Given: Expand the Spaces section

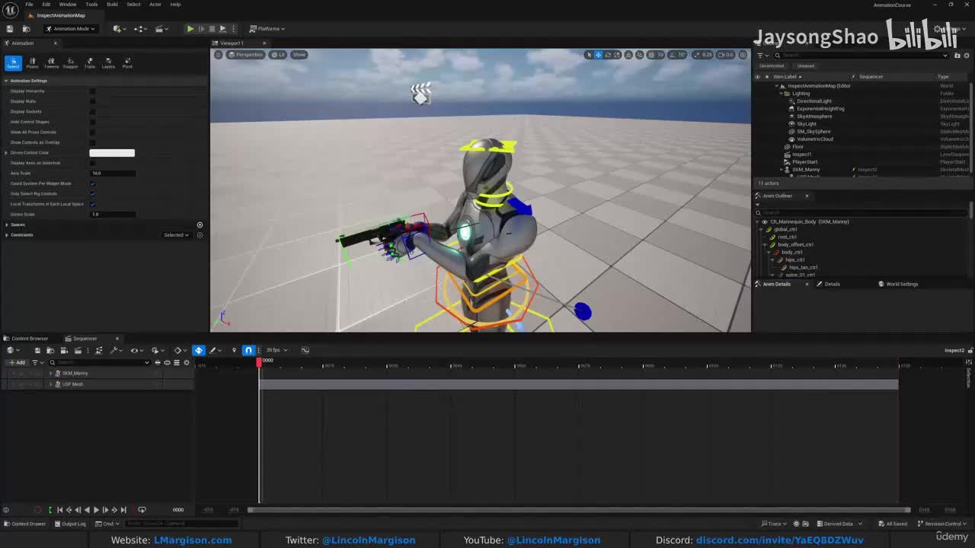Looking at the screenshot, I should (x=6, y=225).
